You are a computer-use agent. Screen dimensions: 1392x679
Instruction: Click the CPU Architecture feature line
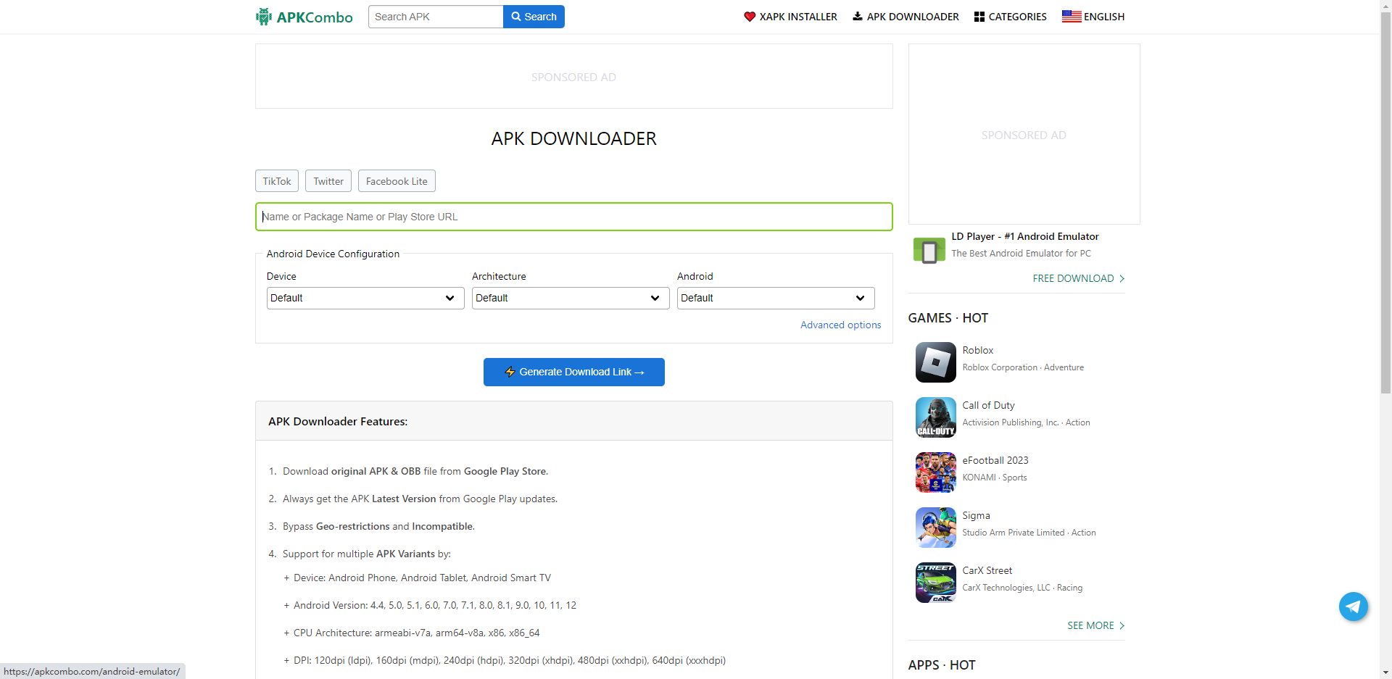(417, 633)
